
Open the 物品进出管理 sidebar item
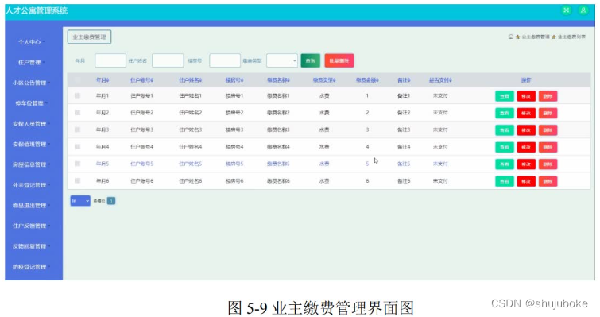pyautogui.click(x=31, y=205)
